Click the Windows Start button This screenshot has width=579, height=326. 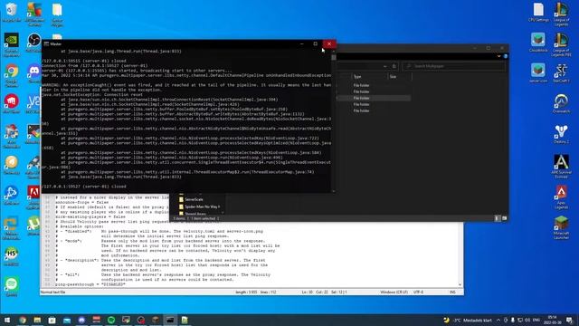[x=7, y=320]
